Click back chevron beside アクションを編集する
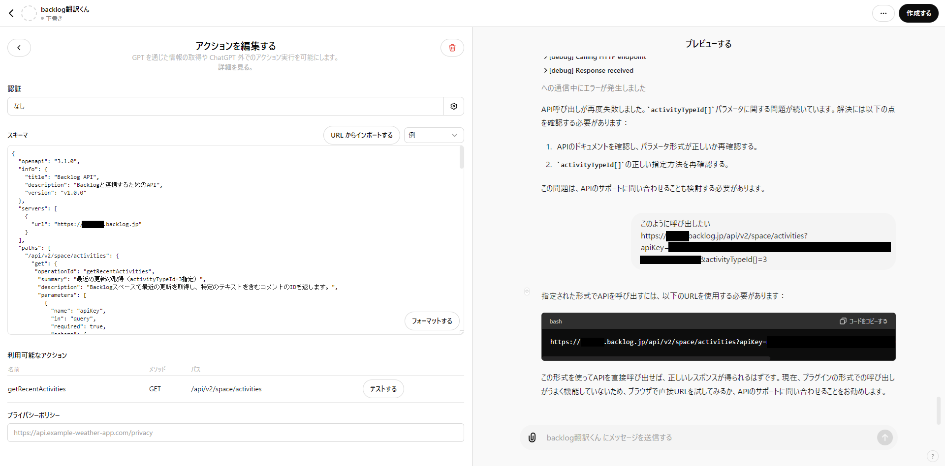The image size is (945, 466). pyautogui.click(x=19, y=48)
